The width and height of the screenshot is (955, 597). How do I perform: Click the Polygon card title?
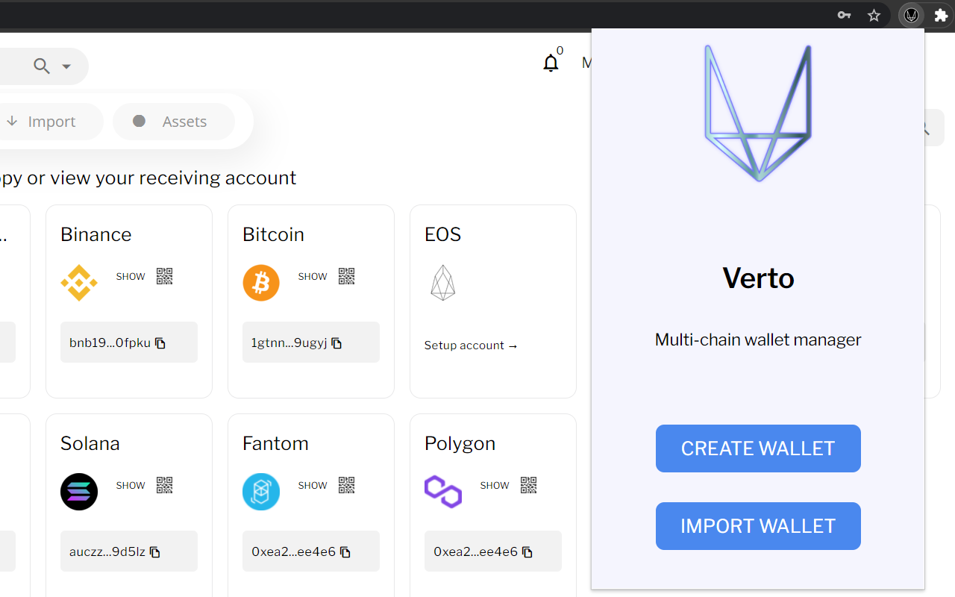pos(460,443)
